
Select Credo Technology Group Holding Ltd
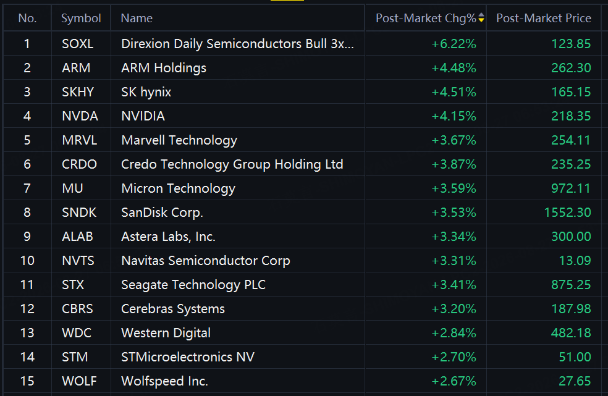click(232, 164)
